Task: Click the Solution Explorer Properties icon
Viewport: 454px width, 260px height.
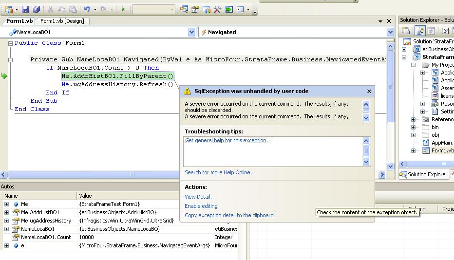Action: point(406,31)
